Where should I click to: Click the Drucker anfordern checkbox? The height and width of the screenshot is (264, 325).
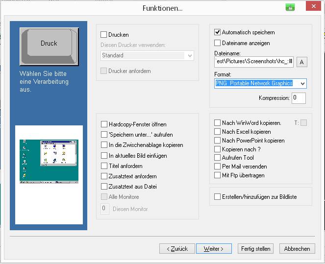pyautogui.click(x=103, y=71)
